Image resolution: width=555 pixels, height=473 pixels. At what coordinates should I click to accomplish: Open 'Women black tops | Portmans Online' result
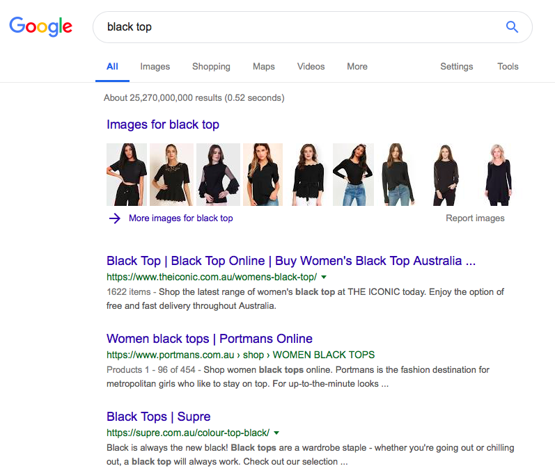(209, 339)
